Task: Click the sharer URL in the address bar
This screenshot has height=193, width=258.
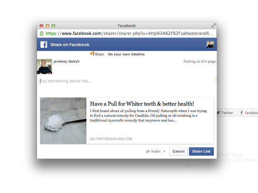Action: (129, 34)
